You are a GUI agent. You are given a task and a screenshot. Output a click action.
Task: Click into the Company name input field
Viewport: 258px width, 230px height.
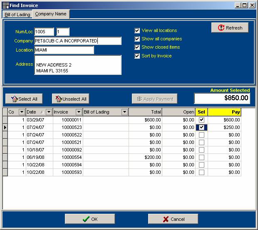[x=78, y=41]
